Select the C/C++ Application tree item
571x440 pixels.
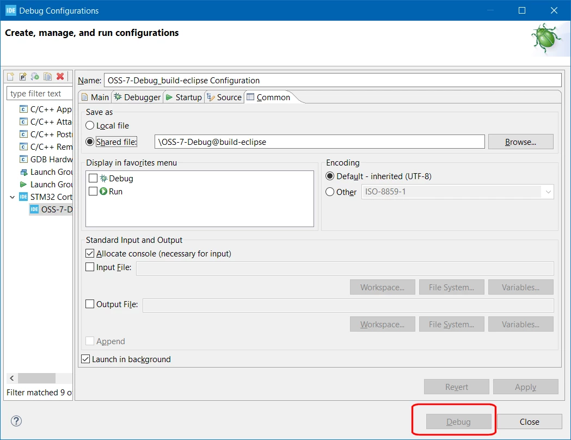pos(46,109)
